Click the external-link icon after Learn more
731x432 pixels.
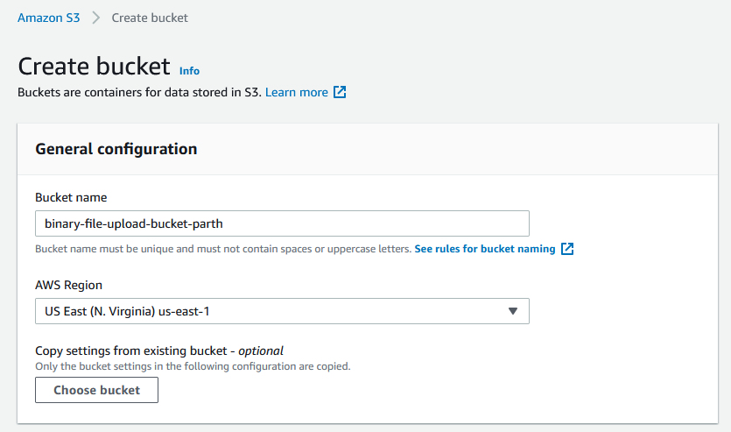pos(340,92)
